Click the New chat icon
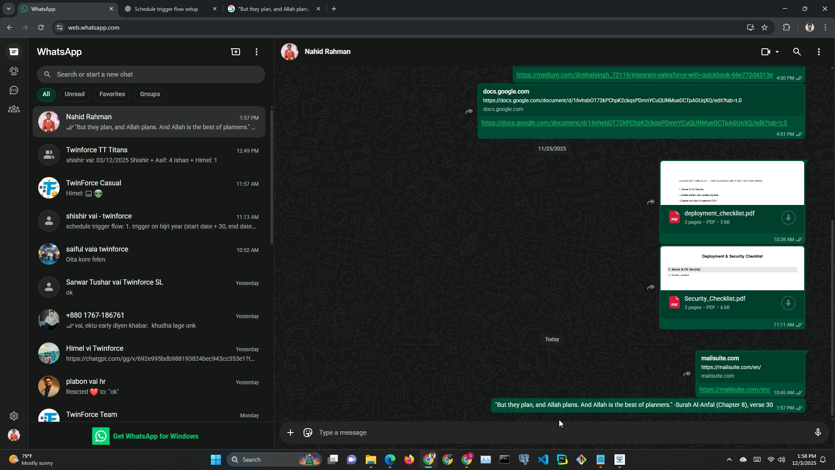 click(x=235, y=52)
